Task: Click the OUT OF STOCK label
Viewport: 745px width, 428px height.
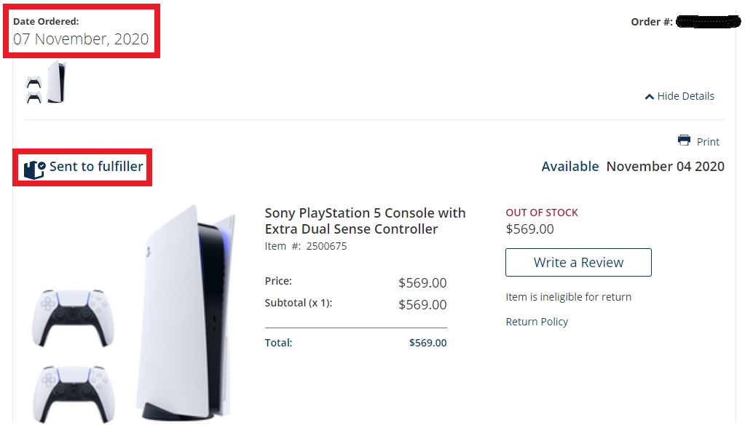Action: click(542, 213)
